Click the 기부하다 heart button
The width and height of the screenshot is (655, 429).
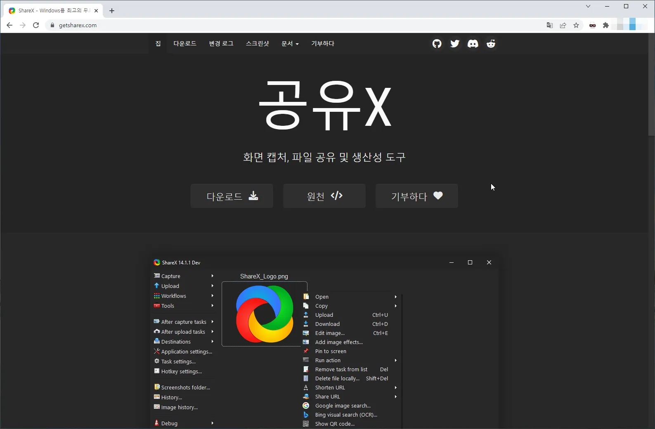417,196
